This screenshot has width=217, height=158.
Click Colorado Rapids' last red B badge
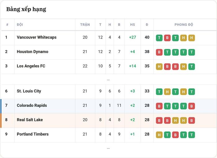tap(192, 106)
